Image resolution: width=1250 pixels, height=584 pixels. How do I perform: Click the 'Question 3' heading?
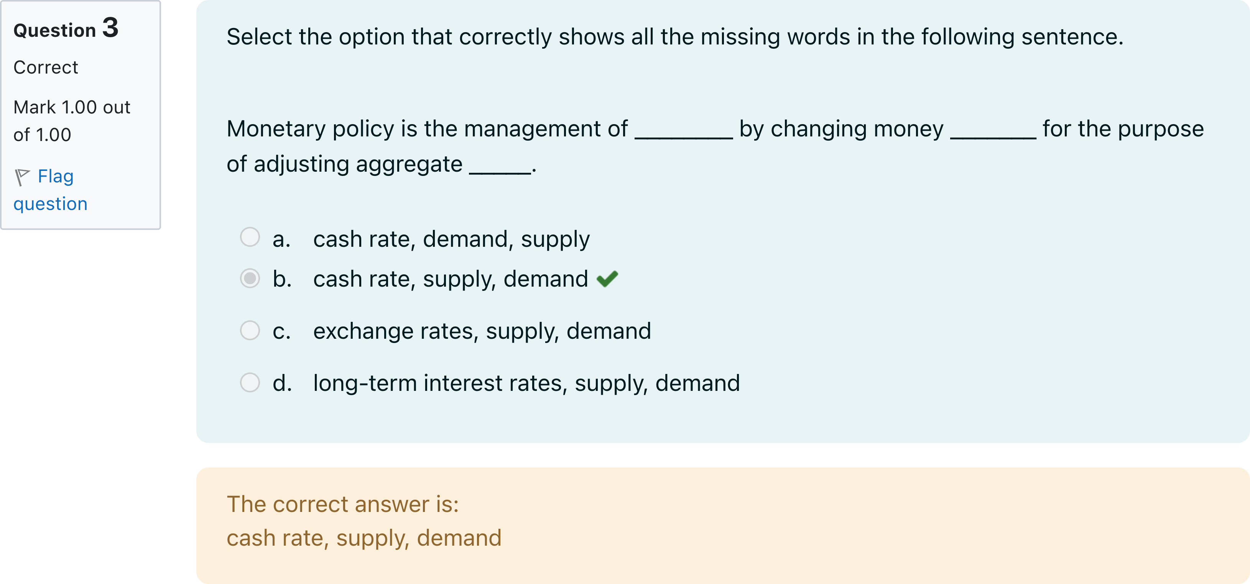[66, 29]
